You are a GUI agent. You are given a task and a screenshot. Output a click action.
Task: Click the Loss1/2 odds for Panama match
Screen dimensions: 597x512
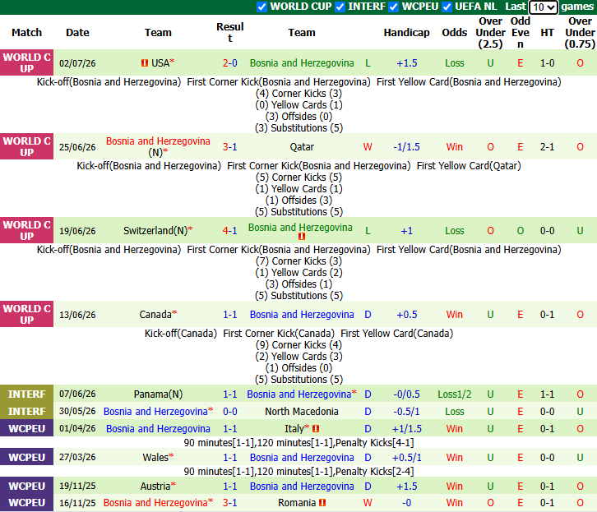tap(454, 394)
